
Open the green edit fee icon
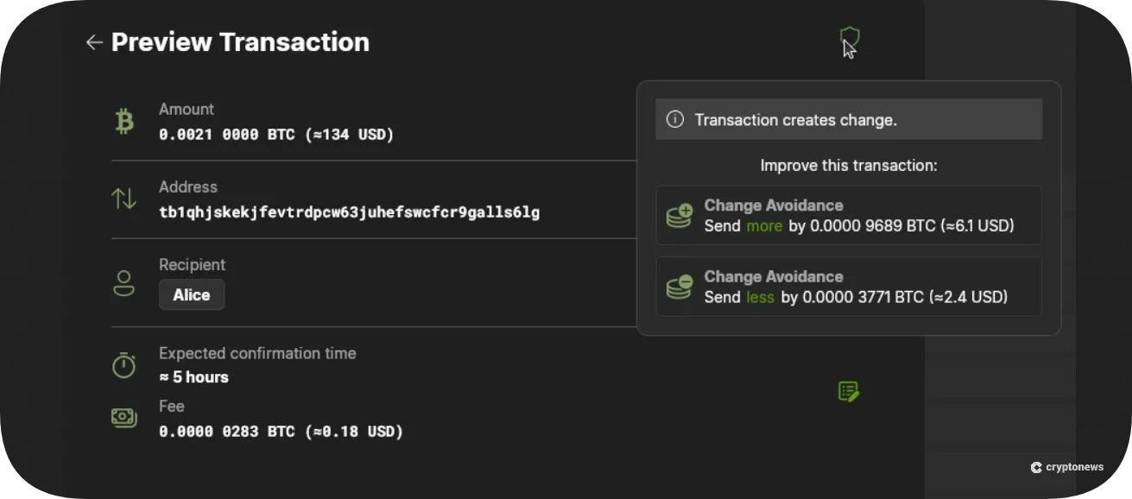tap(849, 391)
